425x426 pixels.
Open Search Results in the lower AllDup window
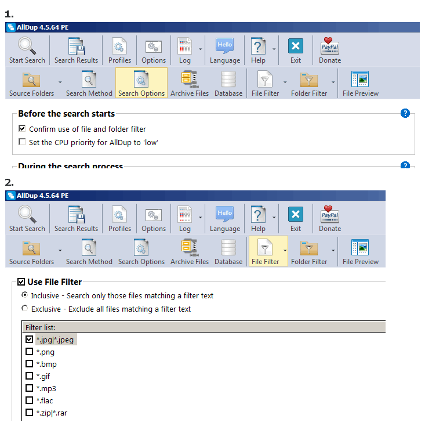point(76,219)
